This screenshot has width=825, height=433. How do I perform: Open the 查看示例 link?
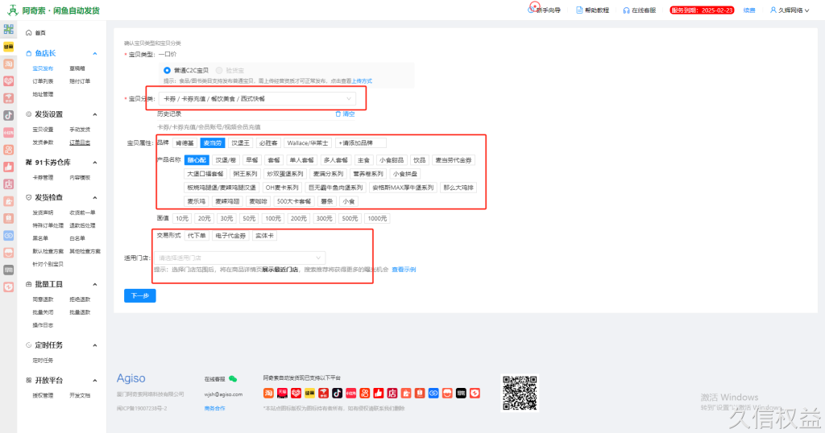point(404,270)
